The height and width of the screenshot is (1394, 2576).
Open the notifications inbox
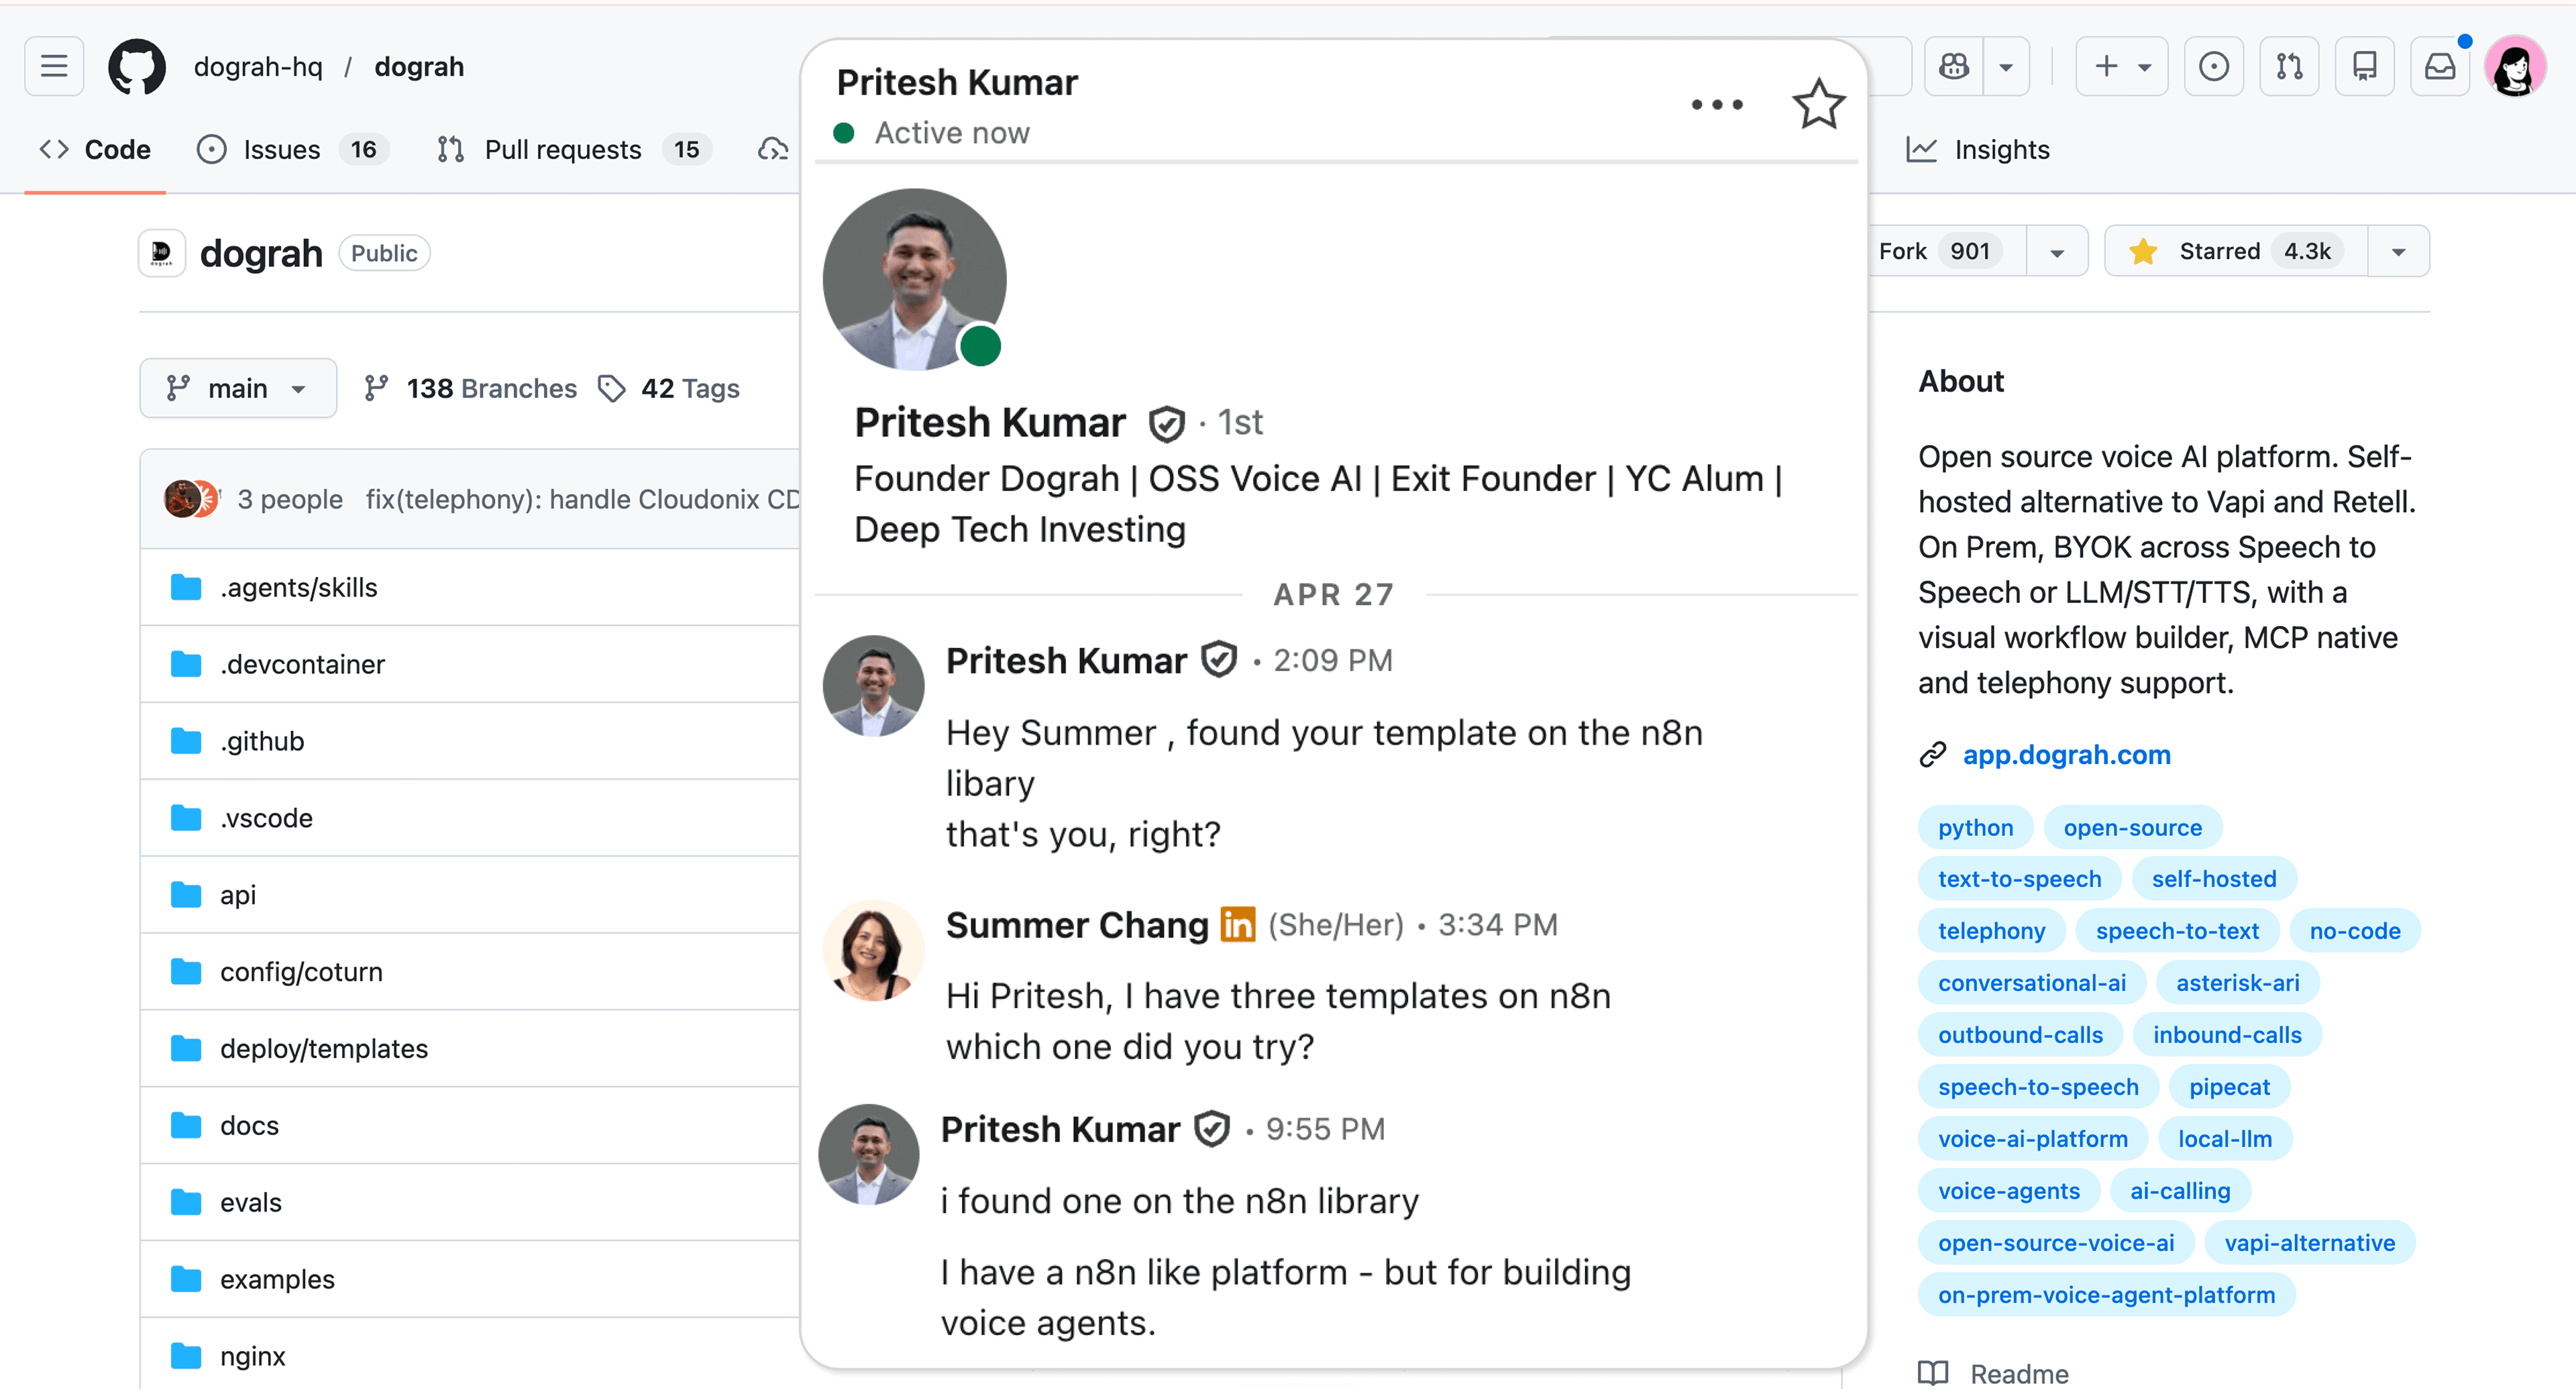2440,66
